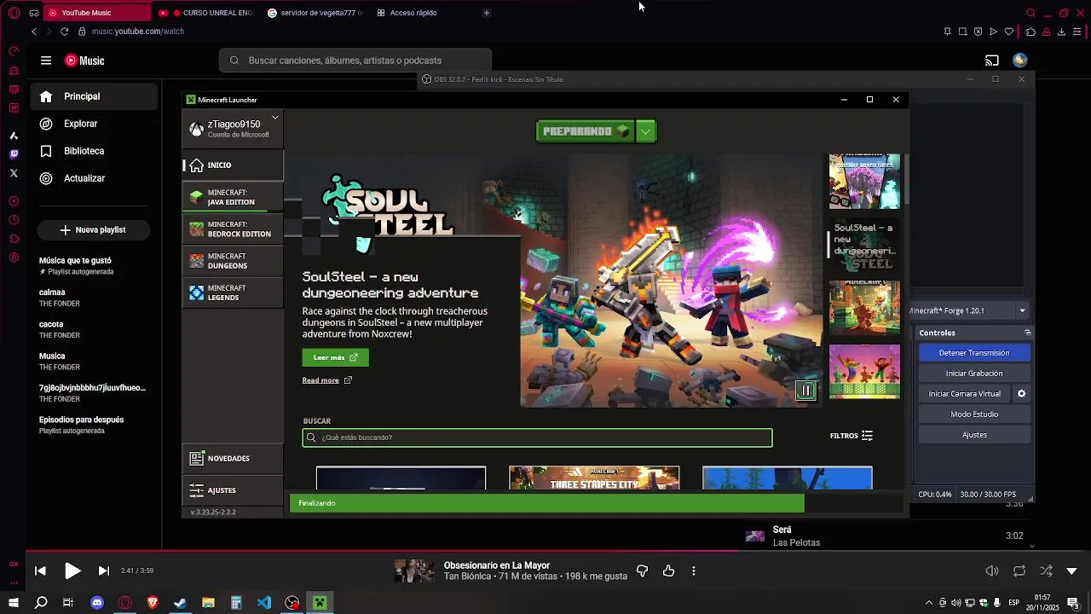
Task: Click Detener Transmisión in OBS
Action: [x=974, y=353]
